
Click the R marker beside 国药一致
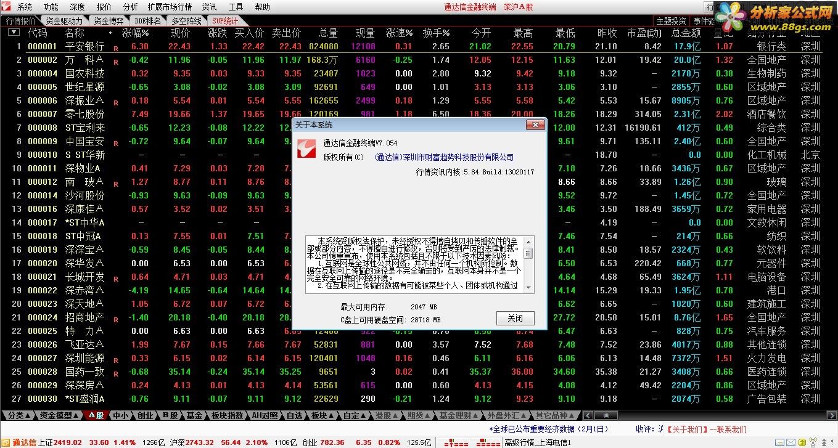(115, 373)
